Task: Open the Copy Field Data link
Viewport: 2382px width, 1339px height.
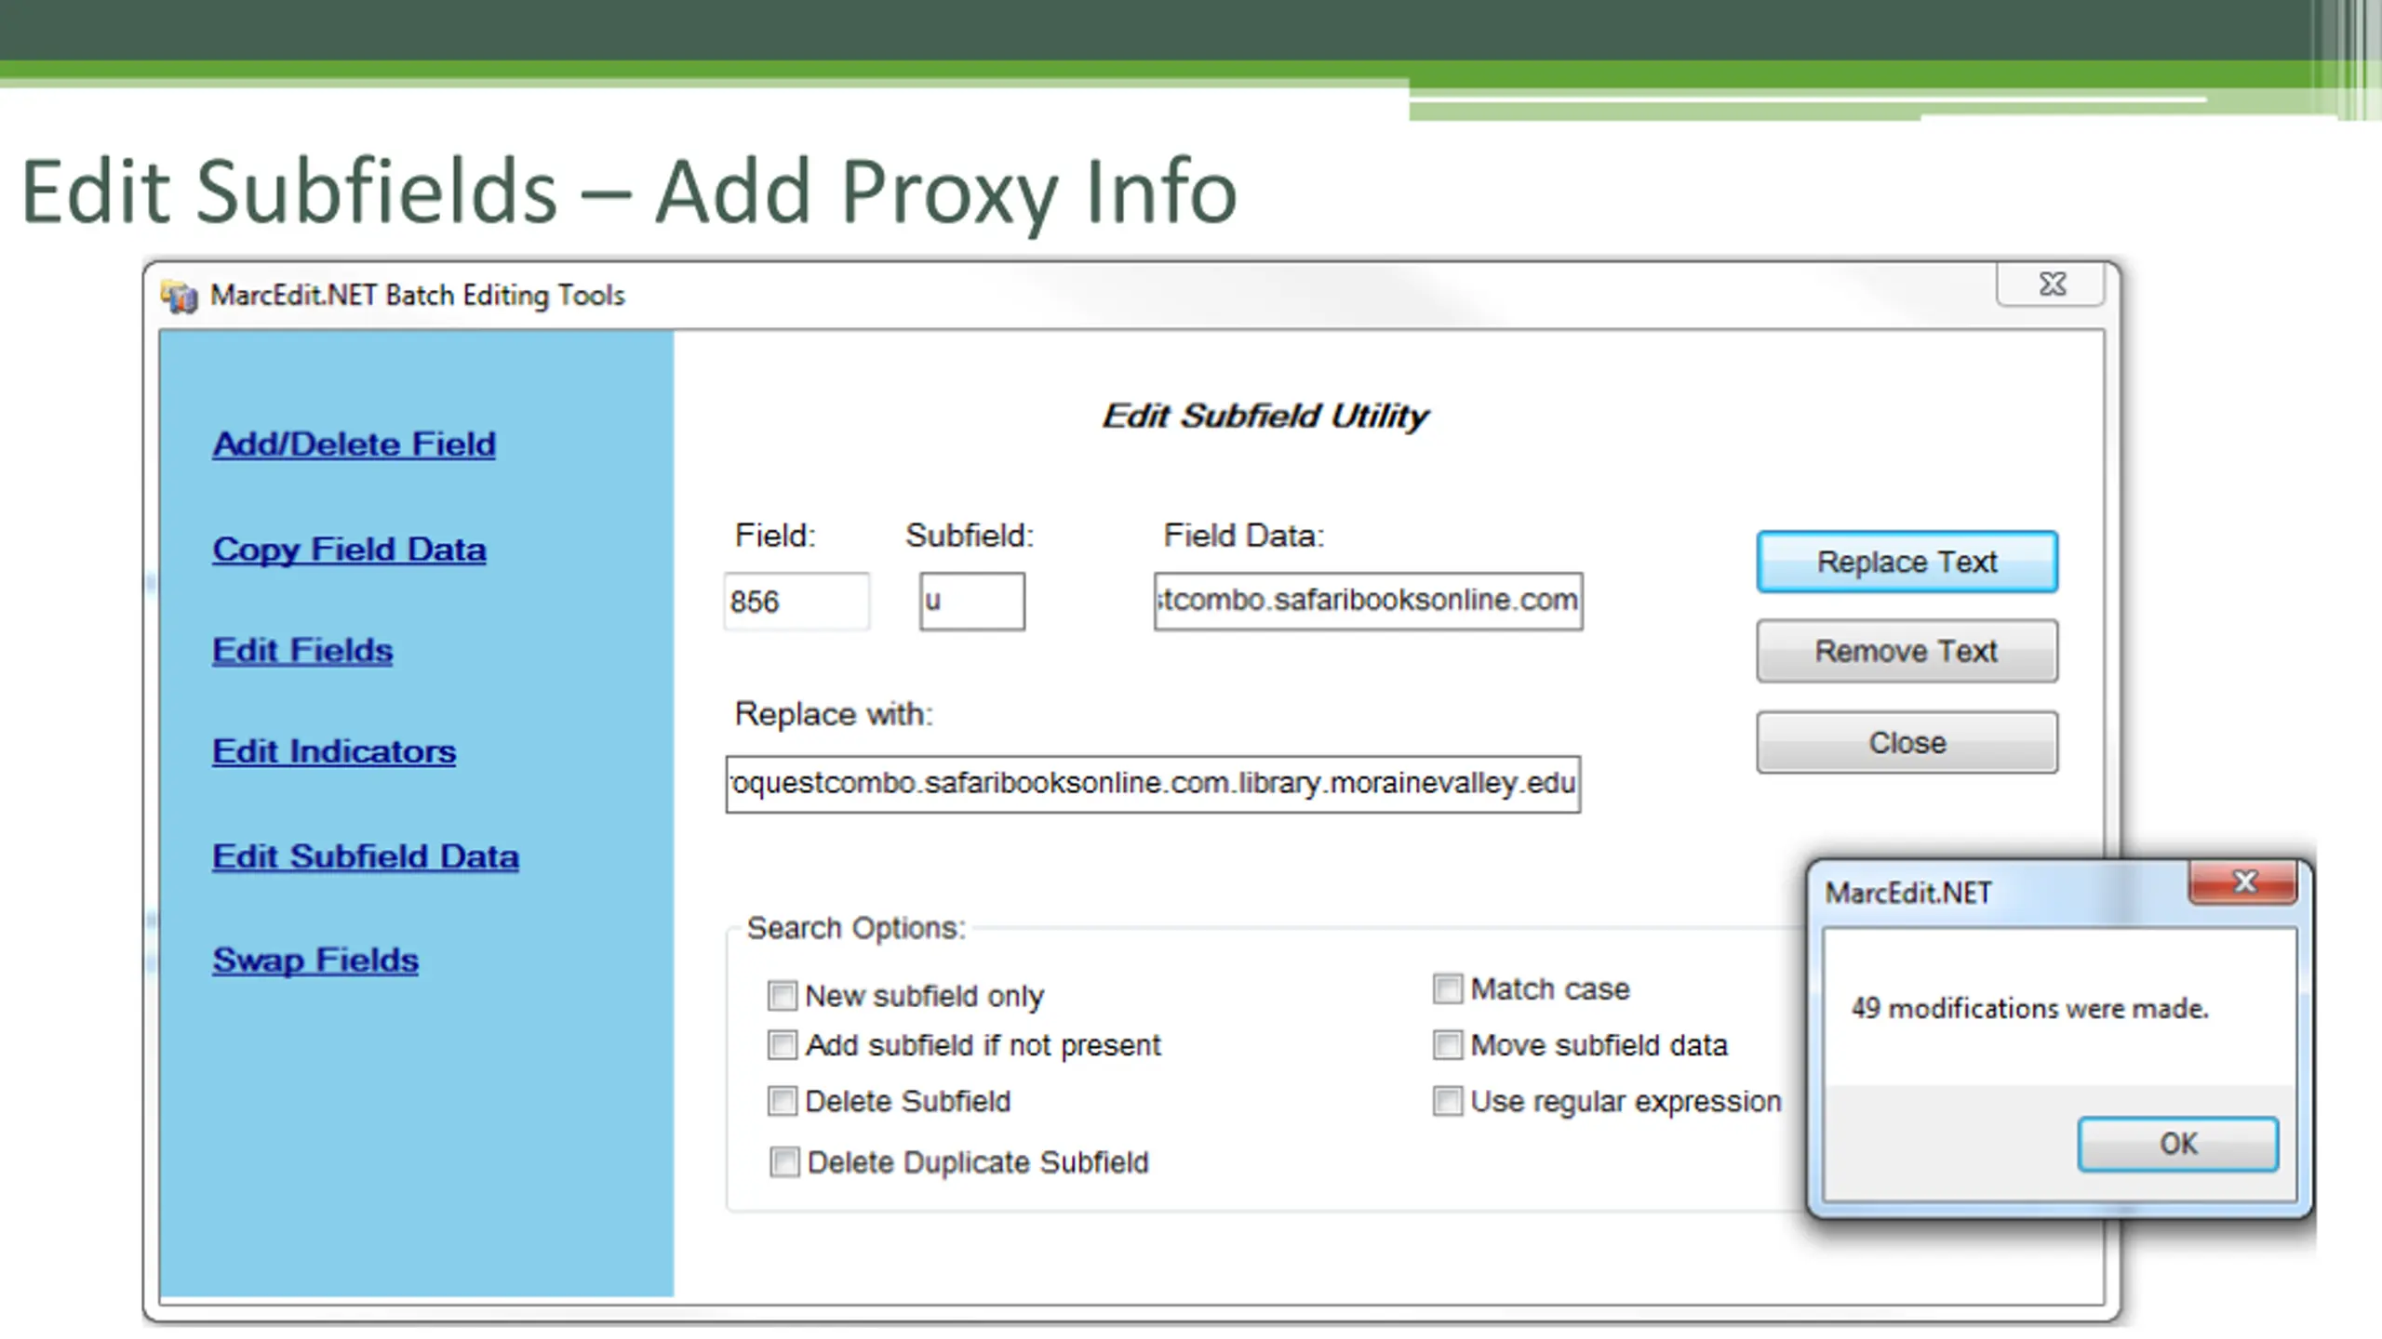Action: coord(349,550)
